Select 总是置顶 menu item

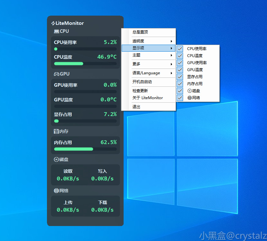(149, 32)
